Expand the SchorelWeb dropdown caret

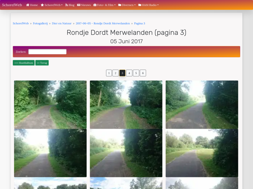tap(62, 5)
